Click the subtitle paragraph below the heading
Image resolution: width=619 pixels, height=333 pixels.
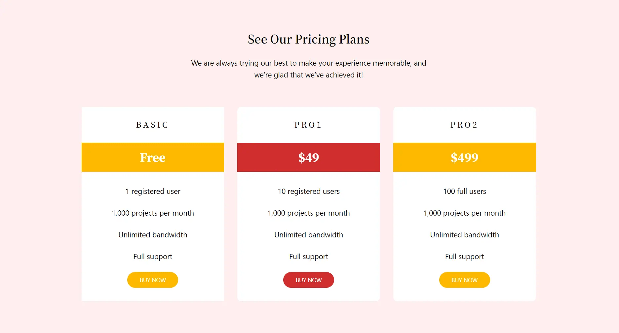pos(308,69)
